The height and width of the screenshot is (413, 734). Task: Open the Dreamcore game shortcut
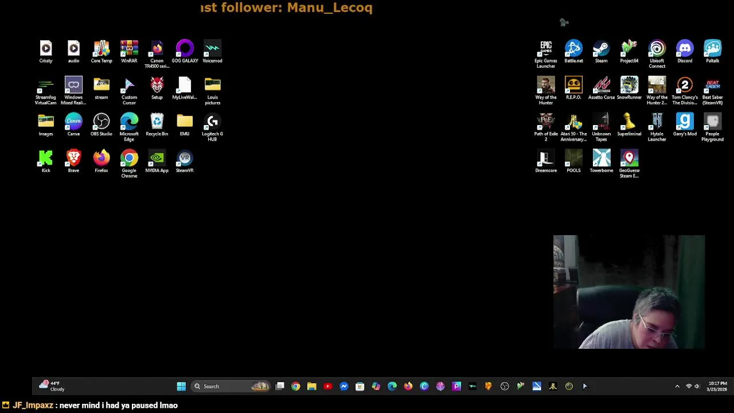tap(546, 162)
